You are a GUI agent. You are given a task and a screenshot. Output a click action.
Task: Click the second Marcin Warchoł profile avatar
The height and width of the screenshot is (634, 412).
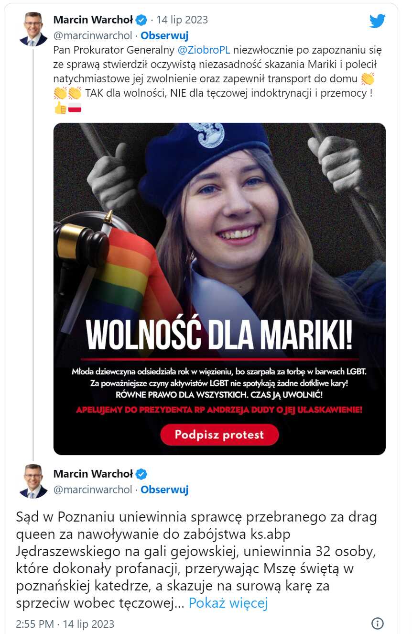click(x=33, y=481)
